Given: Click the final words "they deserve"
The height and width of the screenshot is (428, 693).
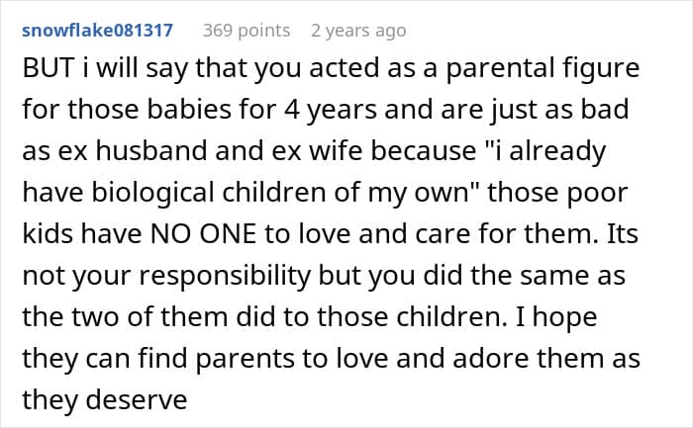Looking at the screenshot, I should pos(105,399).
